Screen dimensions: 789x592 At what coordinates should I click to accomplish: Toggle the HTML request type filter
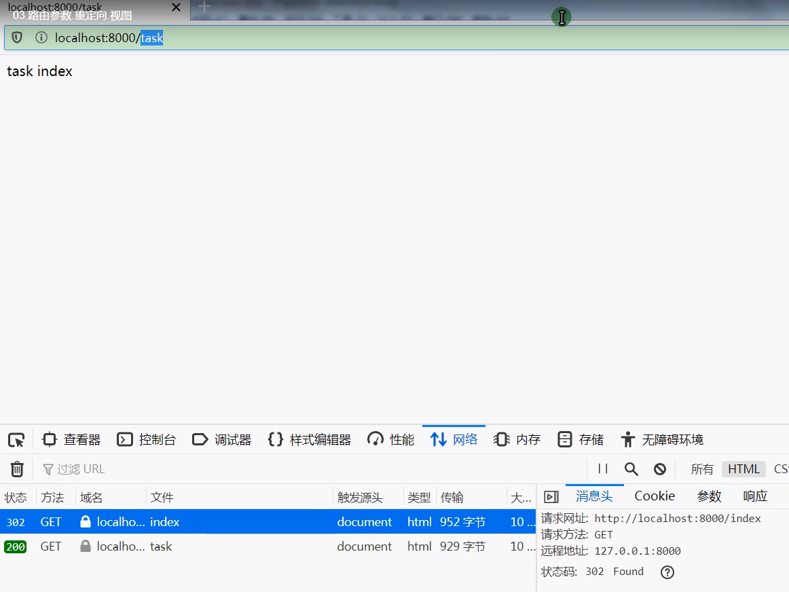click(744, 469)
